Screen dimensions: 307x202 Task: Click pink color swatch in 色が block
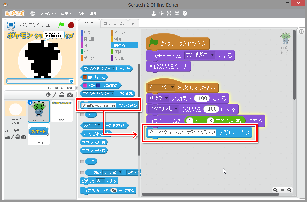coord(85,85)
